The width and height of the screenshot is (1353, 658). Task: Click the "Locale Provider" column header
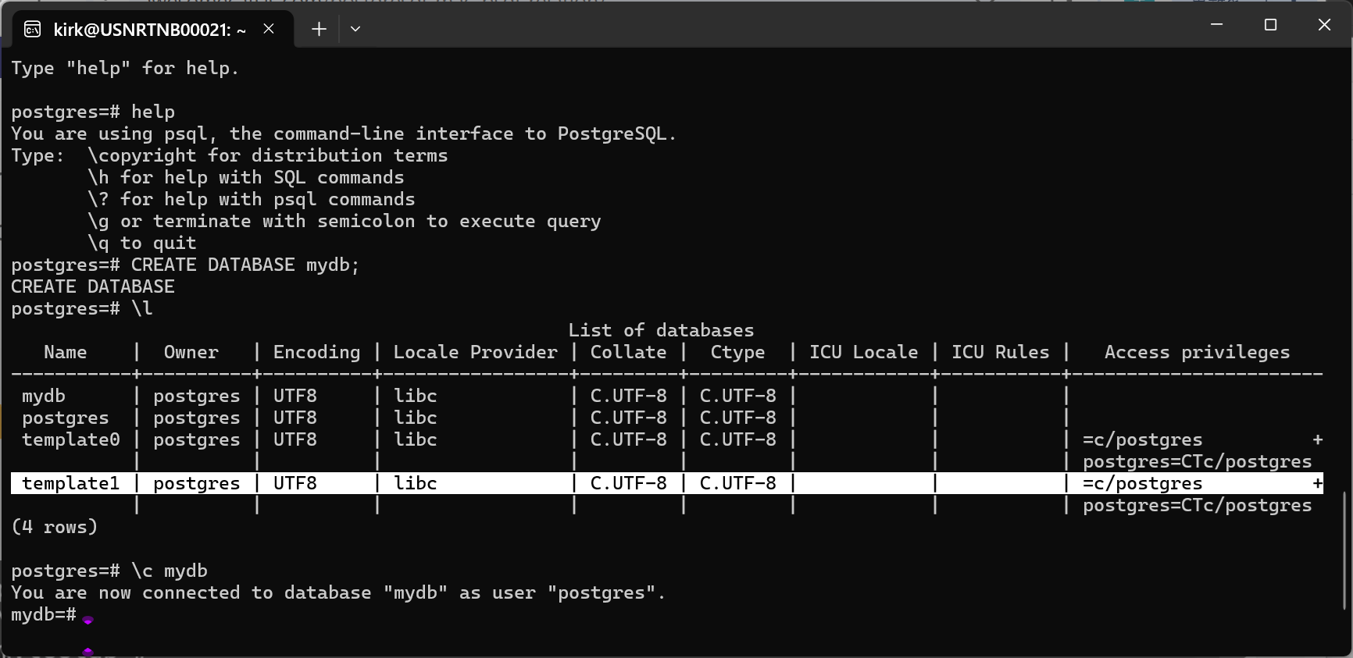point(475,352)
